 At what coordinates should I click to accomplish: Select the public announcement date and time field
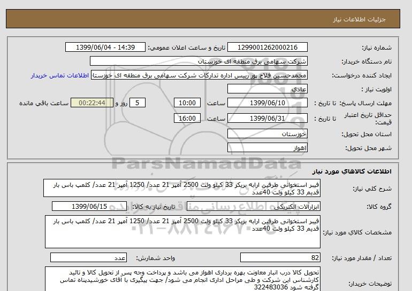pos(105,47)
